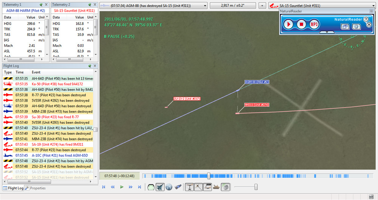
Task: Jump to the start of the recording
Action: [x=104, y=187]
